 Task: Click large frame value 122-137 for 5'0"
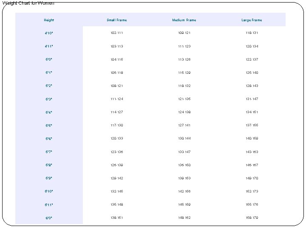pyautogui.click(x=252, y=59)
